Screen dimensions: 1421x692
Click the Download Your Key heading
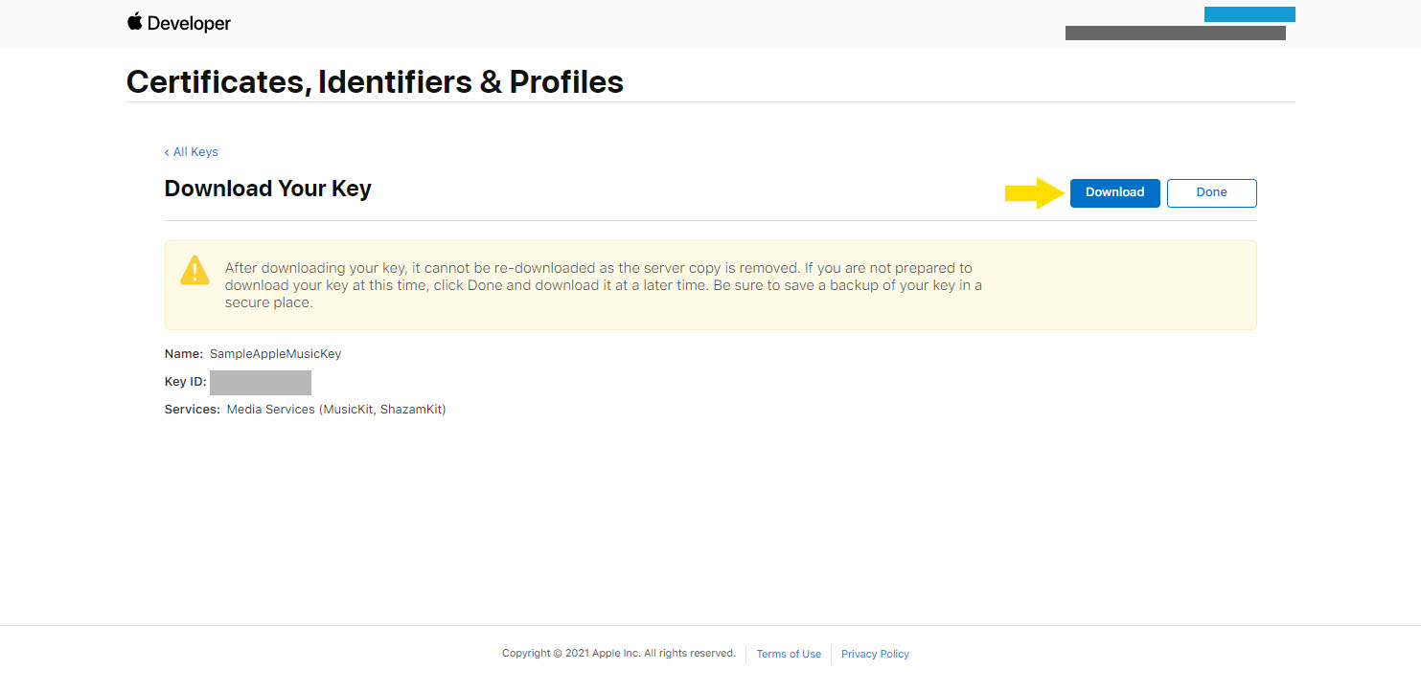tap(267, 189)
